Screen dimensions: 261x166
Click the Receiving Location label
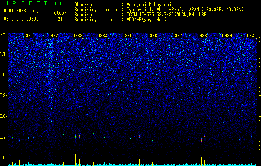tap(97, 10)
